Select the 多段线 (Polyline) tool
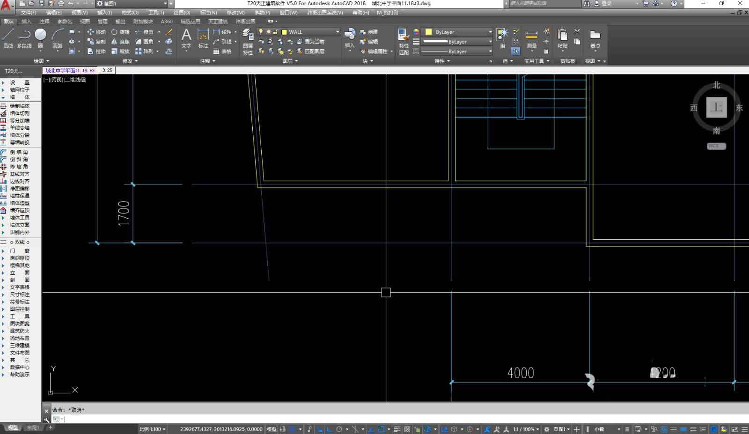749x434 pixels. [24, 37]
